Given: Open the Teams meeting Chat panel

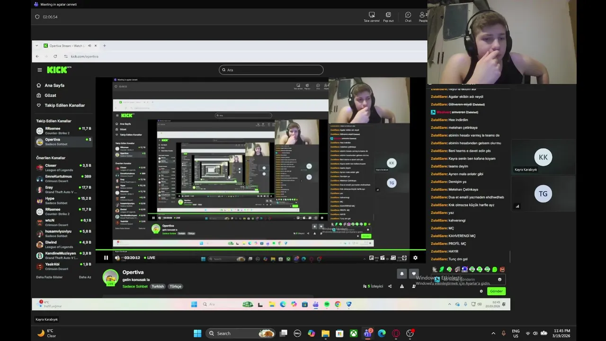Looking at the screenshot, I should click(x=408, y=17).
